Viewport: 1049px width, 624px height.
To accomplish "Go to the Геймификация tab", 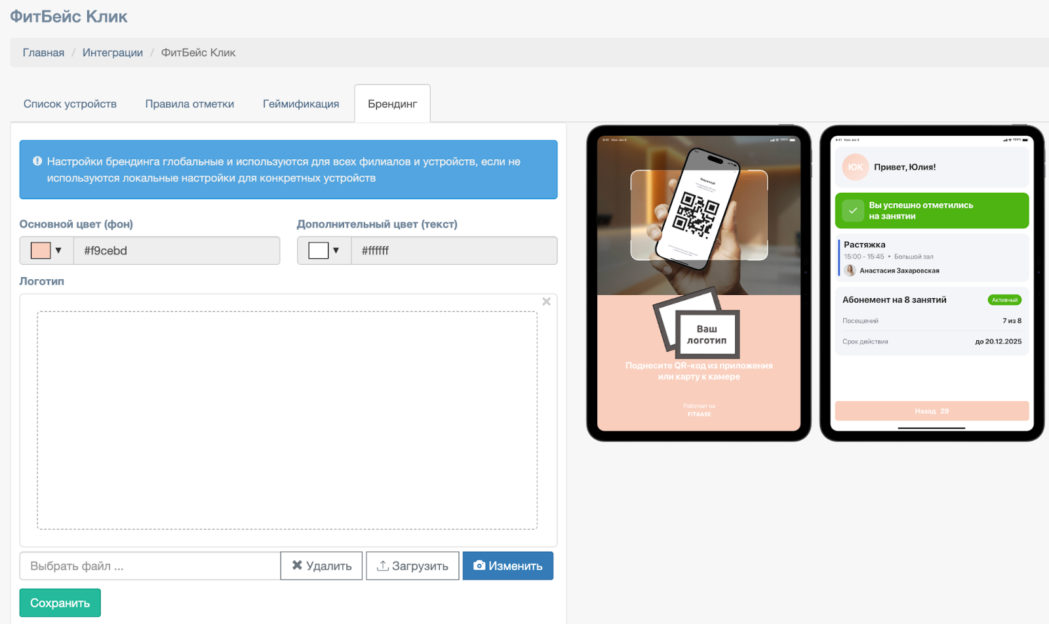I will (x=301, y=104).
